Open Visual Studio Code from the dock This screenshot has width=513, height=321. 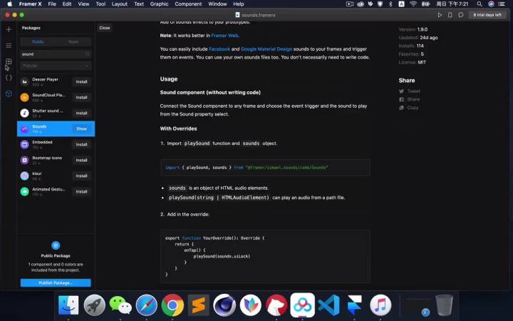[328, 305]
